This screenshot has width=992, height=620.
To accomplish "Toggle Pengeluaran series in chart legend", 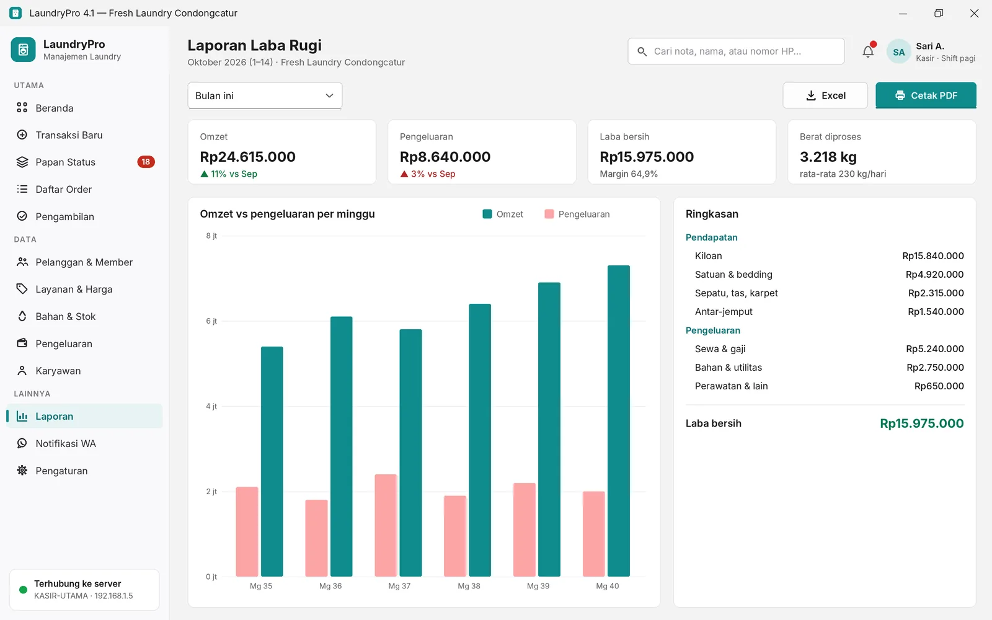I will coord(577,214).
